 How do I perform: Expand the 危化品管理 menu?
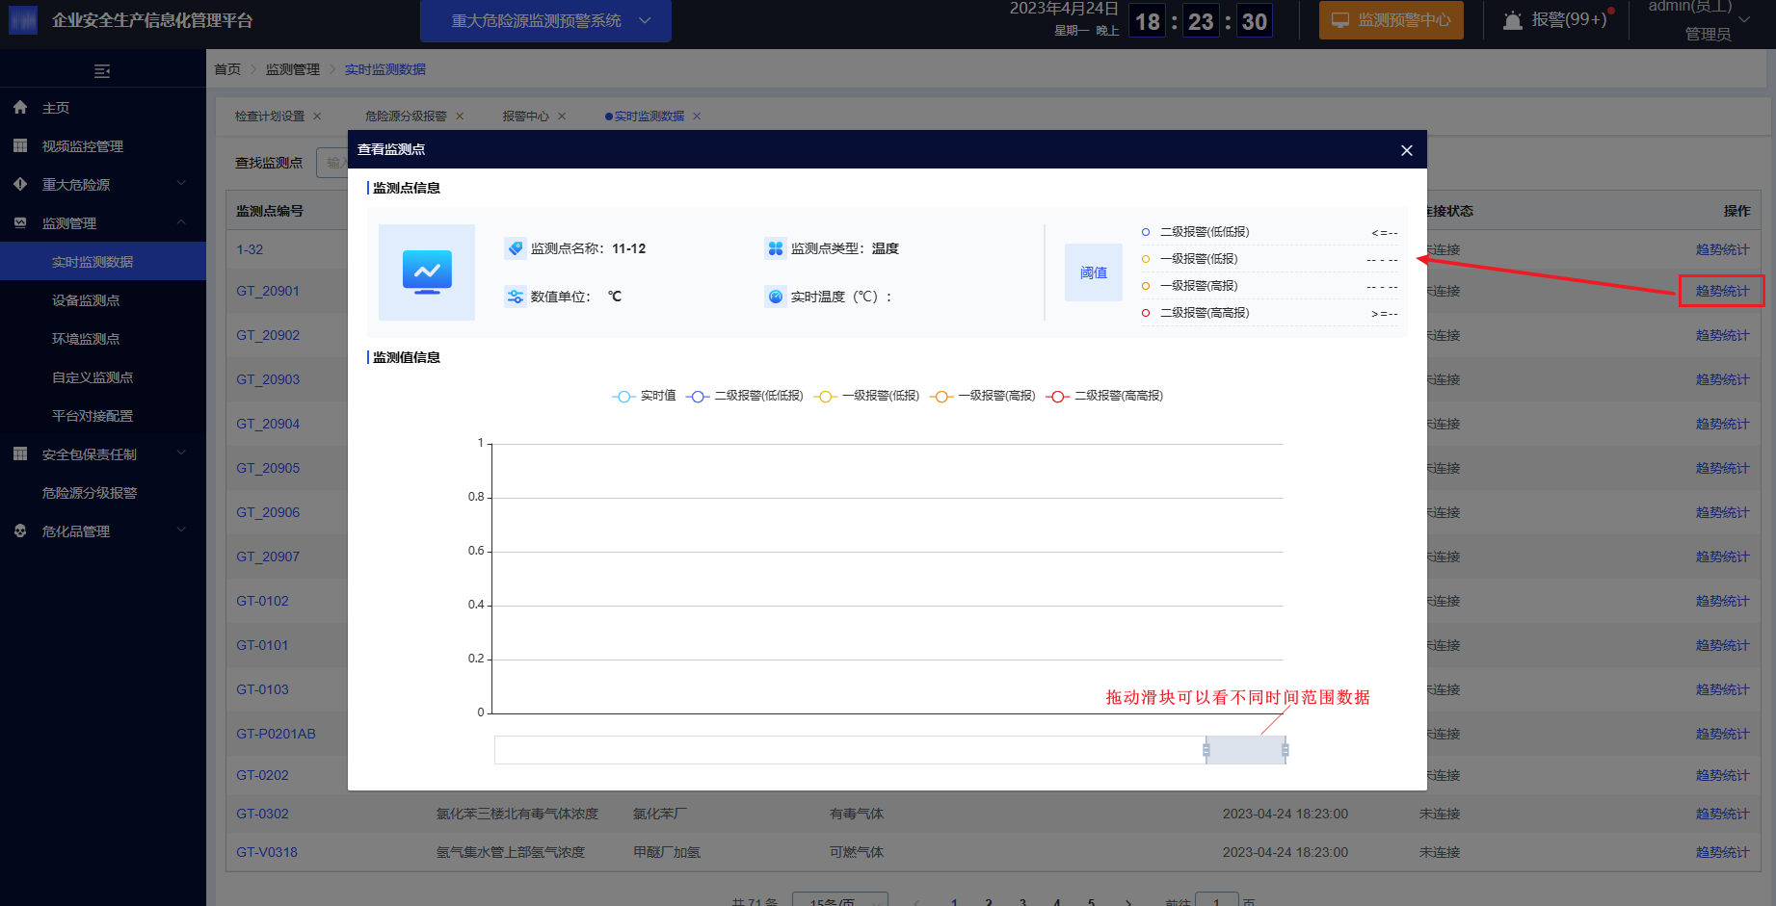coord(181,531)
